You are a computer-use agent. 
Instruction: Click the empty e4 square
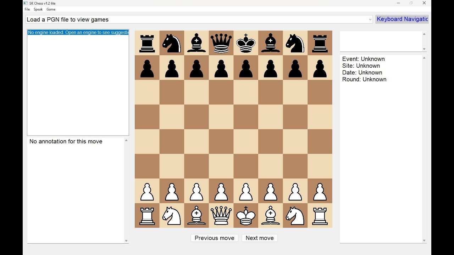(246, 142)
